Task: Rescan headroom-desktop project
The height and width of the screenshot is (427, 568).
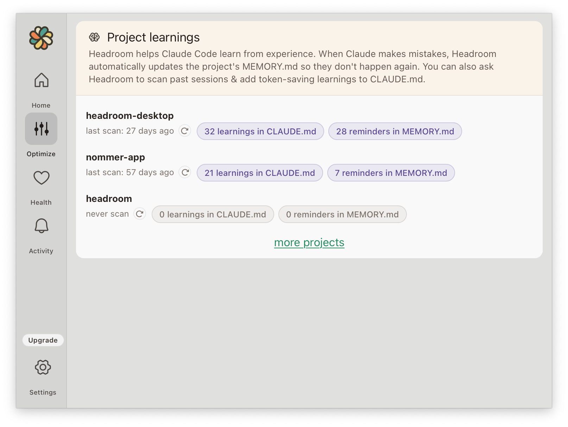Action: [x=185, y=131]
